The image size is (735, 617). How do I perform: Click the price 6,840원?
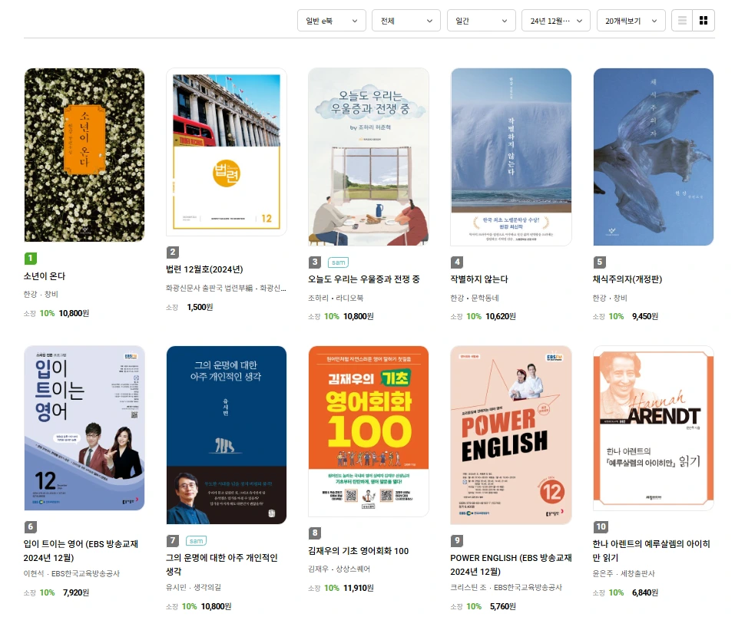(645, 592)
